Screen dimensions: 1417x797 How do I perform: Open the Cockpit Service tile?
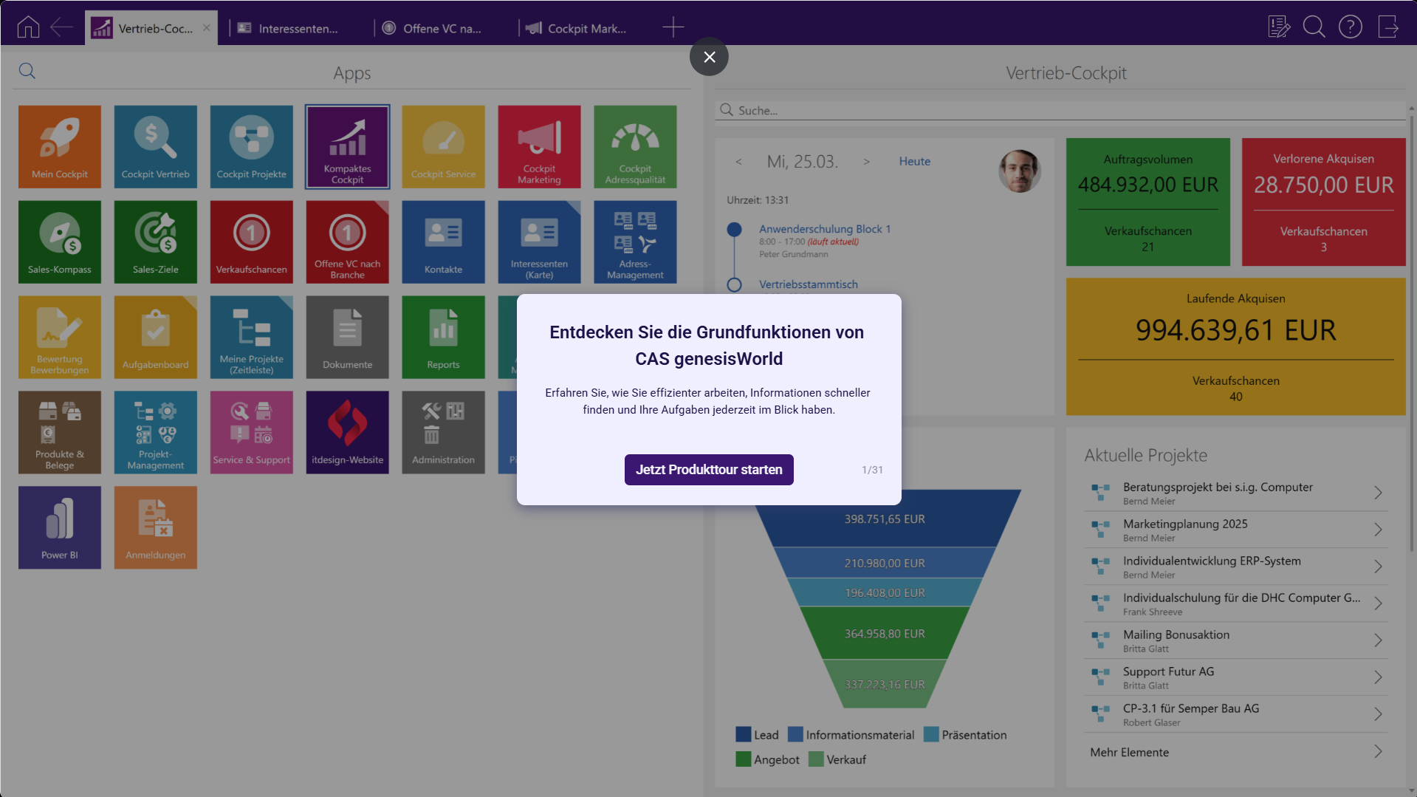[444, 146]
